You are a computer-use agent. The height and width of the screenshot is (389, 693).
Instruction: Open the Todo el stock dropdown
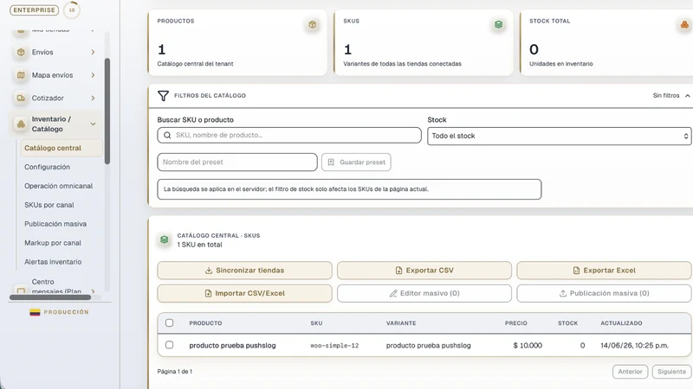click(559, 136)
